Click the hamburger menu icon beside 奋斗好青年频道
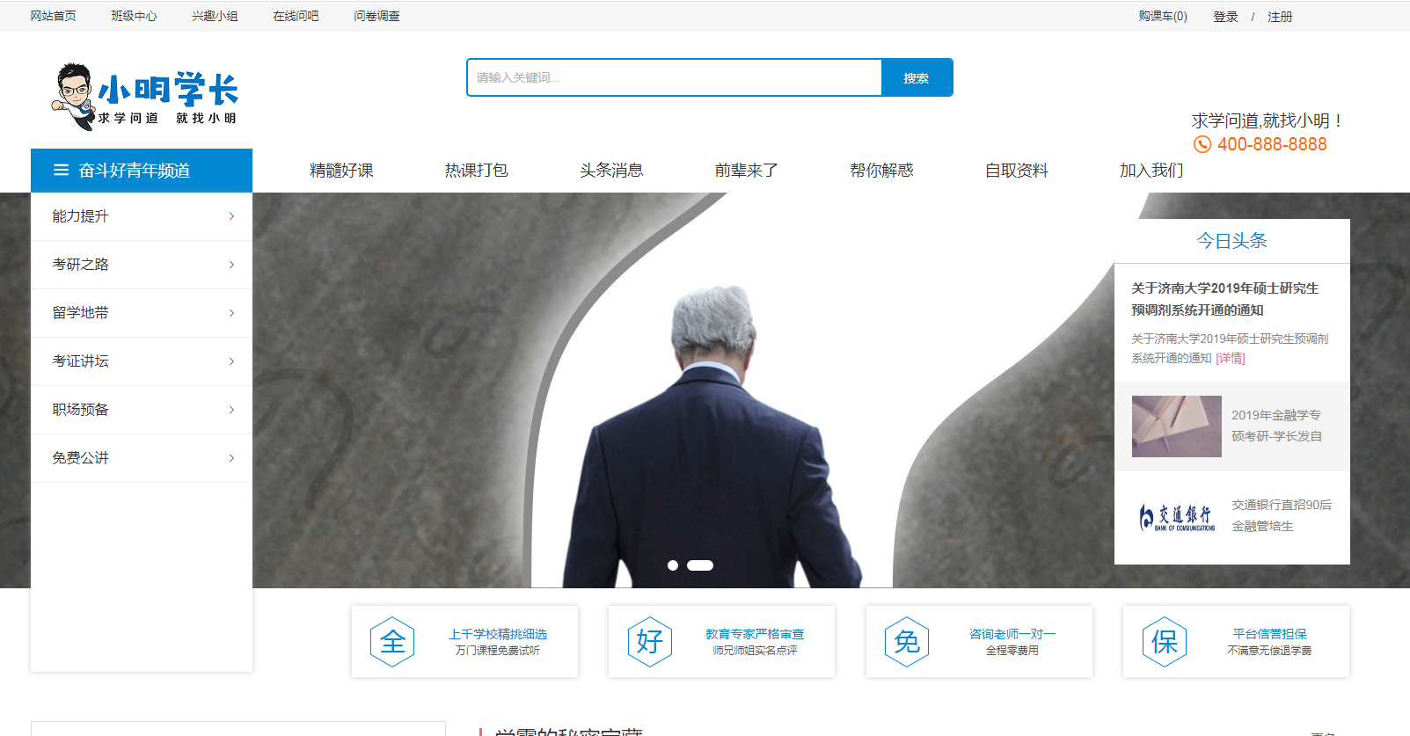The width and height of the screenshot is (1410, 736). click(x=62, y=171)
